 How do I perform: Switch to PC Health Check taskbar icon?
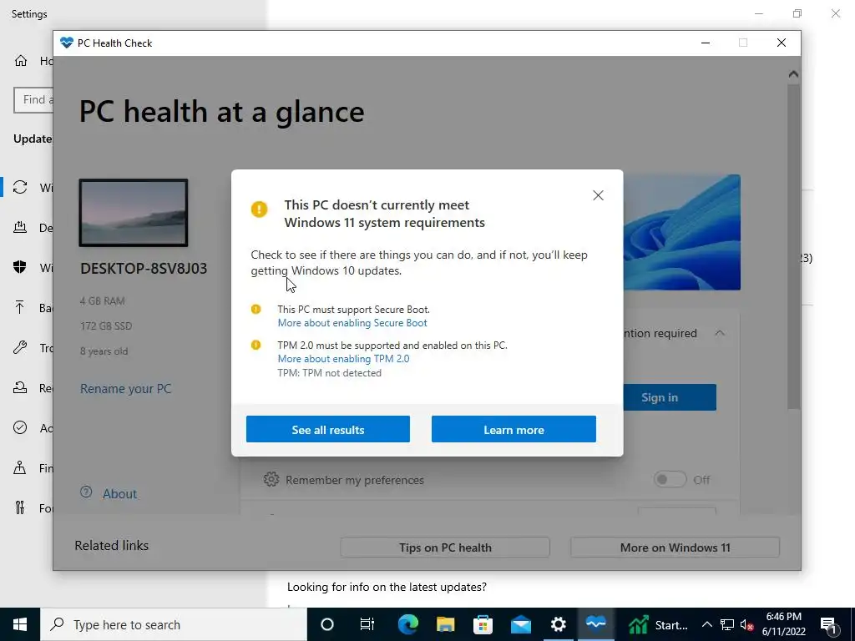pyautogui.click(x=596, y=624)
